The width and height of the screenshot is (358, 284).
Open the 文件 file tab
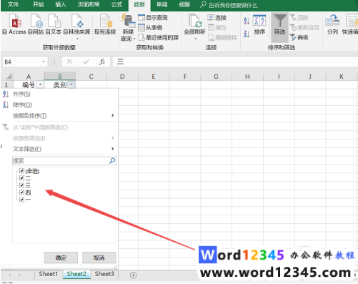click(x=13, y=4)
